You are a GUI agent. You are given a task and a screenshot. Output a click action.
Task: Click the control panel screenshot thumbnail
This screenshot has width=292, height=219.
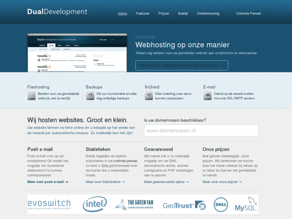(77, 53)
